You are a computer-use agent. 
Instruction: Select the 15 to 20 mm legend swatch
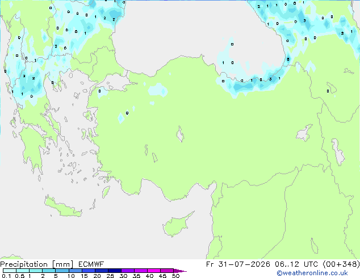point(89,271)
